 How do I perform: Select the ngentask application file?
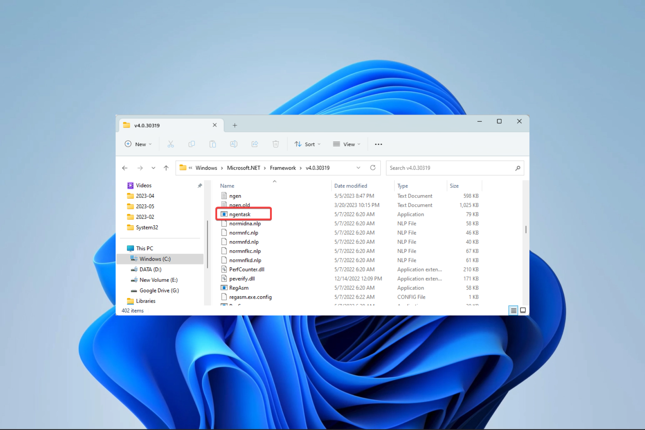(x=240, y=214)
